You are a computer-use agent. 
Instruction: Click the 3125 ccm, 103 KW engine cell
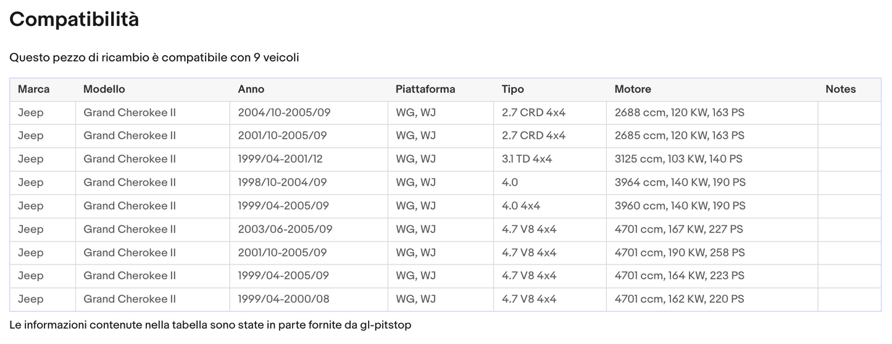point(678,159)
